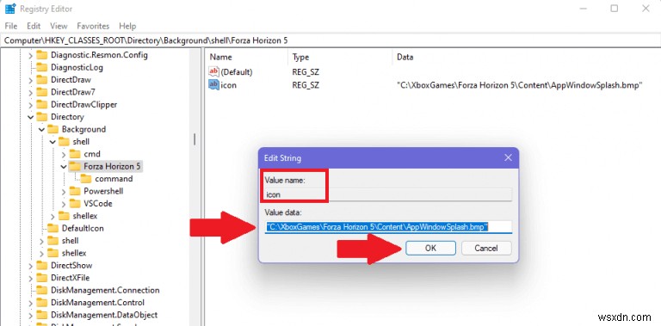Screen dimensions: 661x326
Task: Click the icon string value's ab icon
Action: click(213, 84)
